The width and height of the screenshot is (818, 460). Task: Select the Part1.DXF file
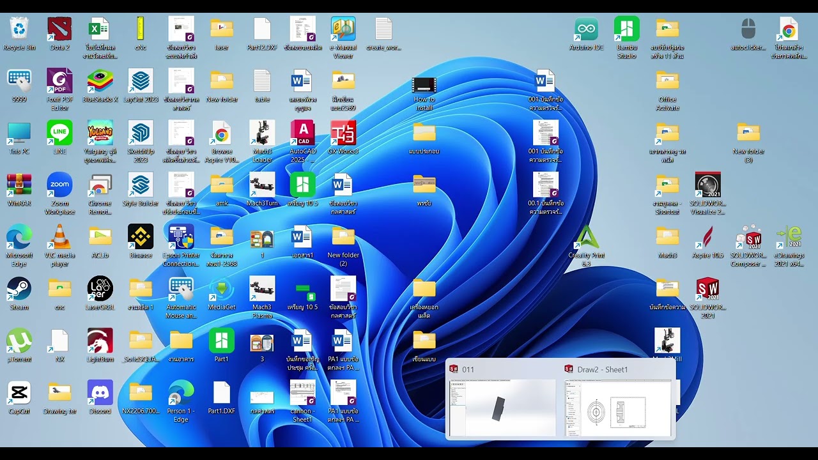pyautogui.click(x=222, y=398)
